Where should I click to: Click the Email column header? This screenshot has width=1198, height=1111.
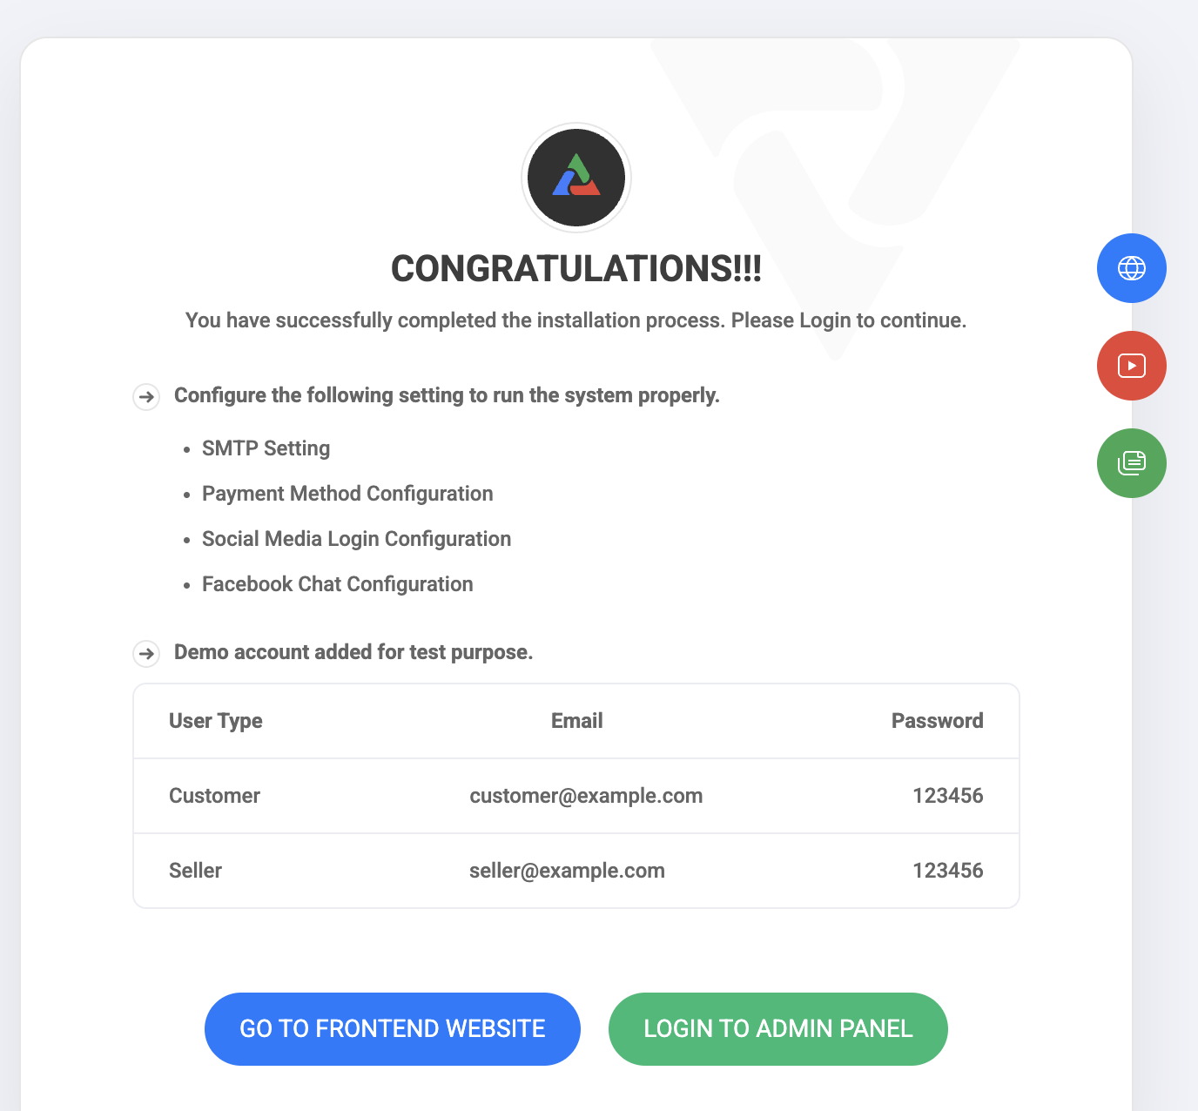tap(576, 721)
